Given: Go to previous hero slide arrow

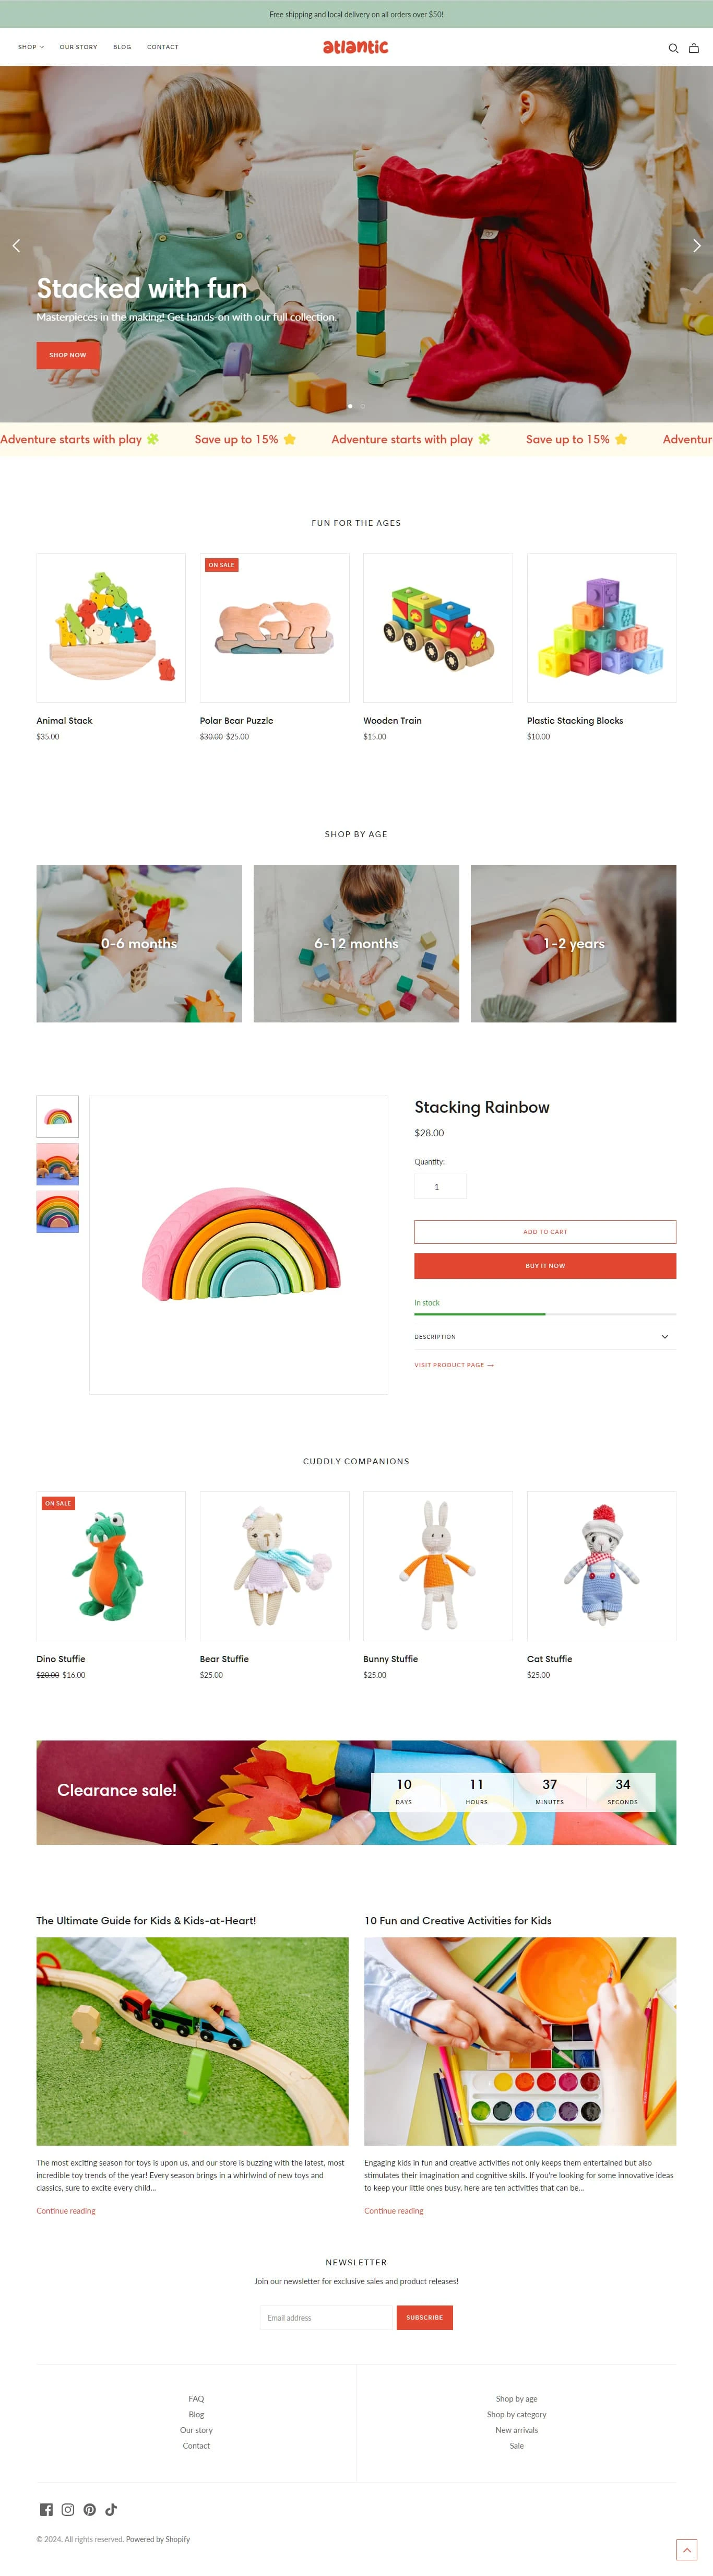Looking at the screenshot, I should (x=16, y=245).
